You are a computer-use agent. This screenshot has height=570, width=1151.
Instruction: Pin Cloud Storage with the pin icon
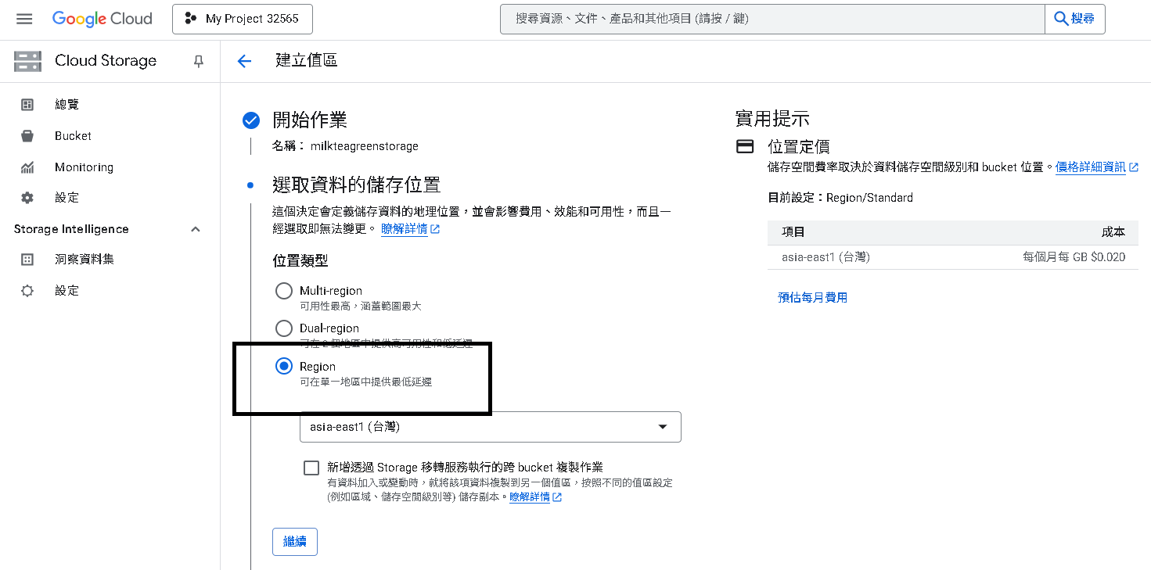(199, 62)
